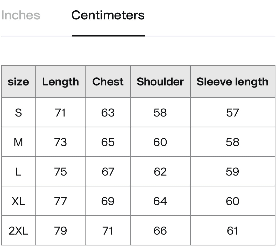Image resolution: width=277 pixels, height=247 pixels.
Task: Click the Sleeve length 61 for 2XL
Action: pos(232,231)
